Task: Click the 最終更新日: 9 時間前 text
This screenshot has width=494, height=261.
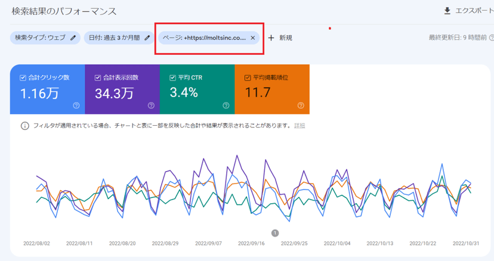Action: (x=458, y=38)
